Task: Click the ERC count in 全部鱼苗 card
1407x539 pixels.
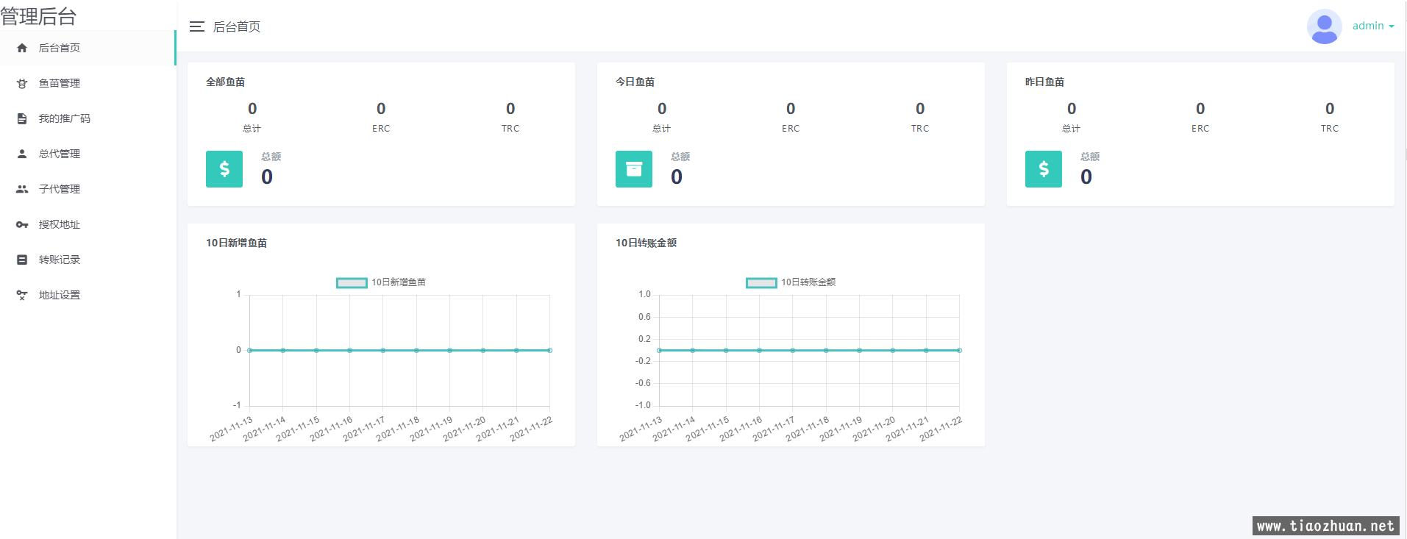Action: tap(381, 109)
